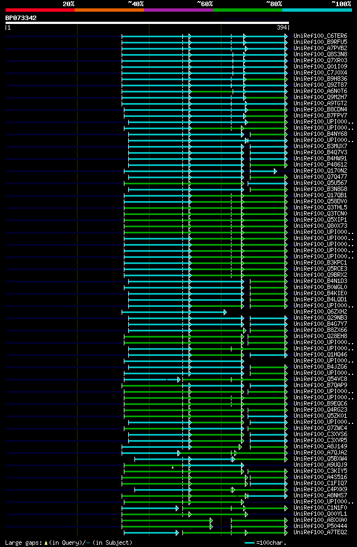Screen dimensions: 357x547
Task: Click UniRef100_Q29NB3 label
Action: tap(320, 318)
